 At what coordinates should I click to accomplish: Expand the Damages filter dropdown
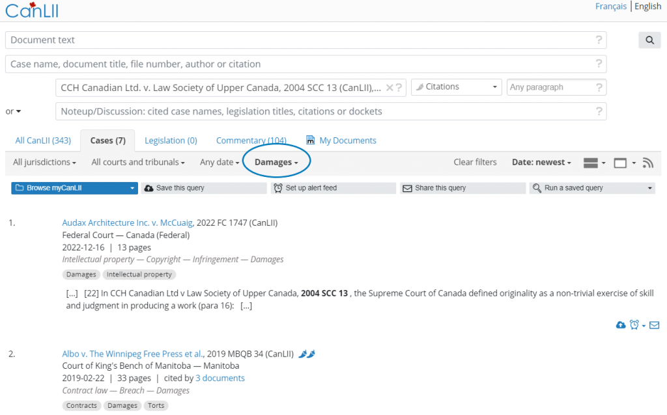click(x=276, y=163)
